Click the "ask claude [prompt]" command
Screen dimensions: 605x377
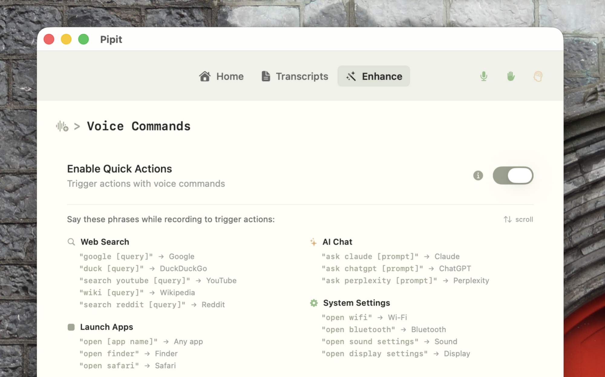click(370, 257)
